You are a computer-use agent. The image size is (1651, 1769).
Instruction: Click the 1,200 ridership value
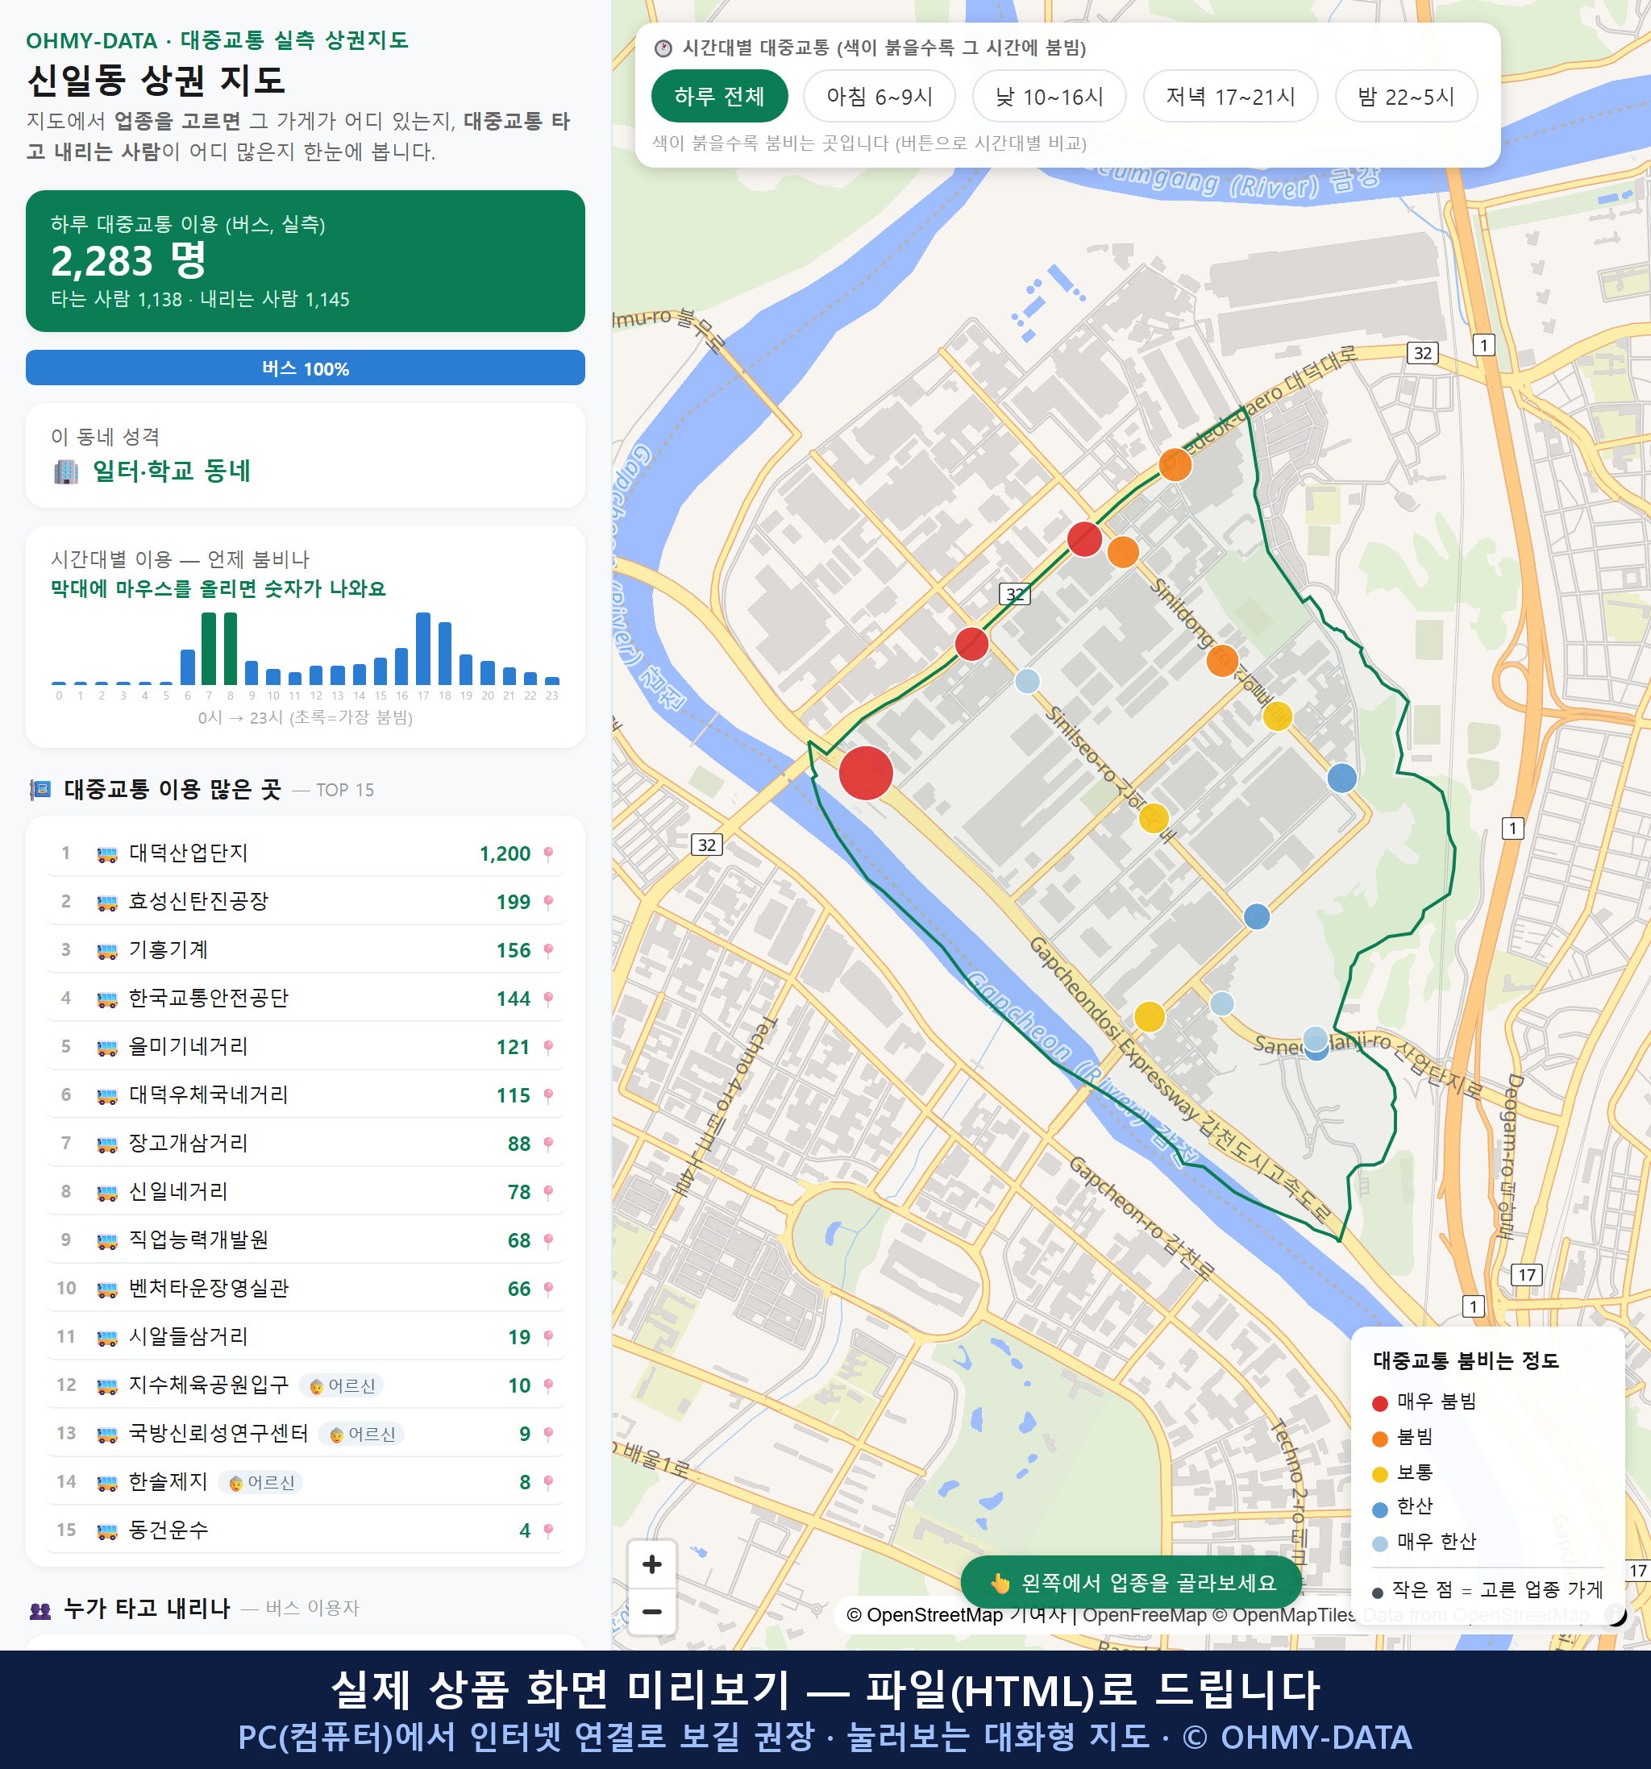[505, 854]
